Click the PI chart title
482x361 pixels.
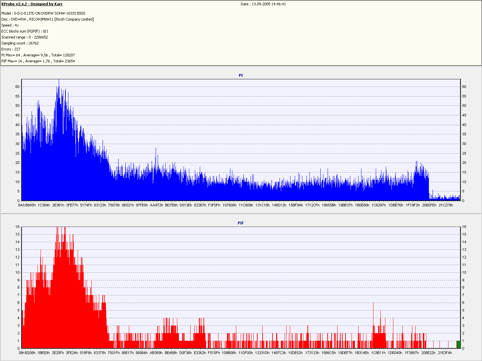(241, 75)
